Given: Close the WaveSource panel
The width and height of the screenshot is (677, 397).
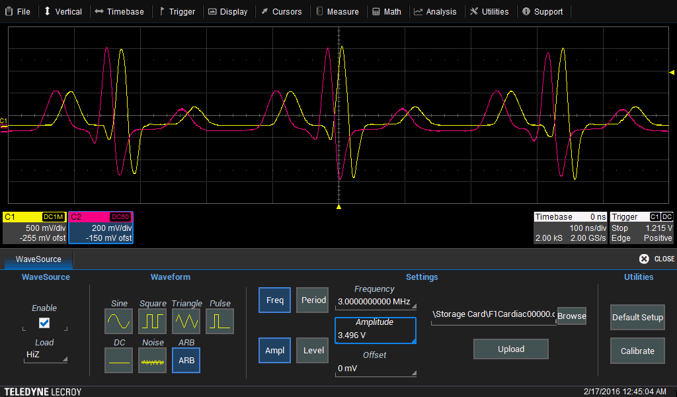Looking at the screenshot, I should [x=657, y=259].
